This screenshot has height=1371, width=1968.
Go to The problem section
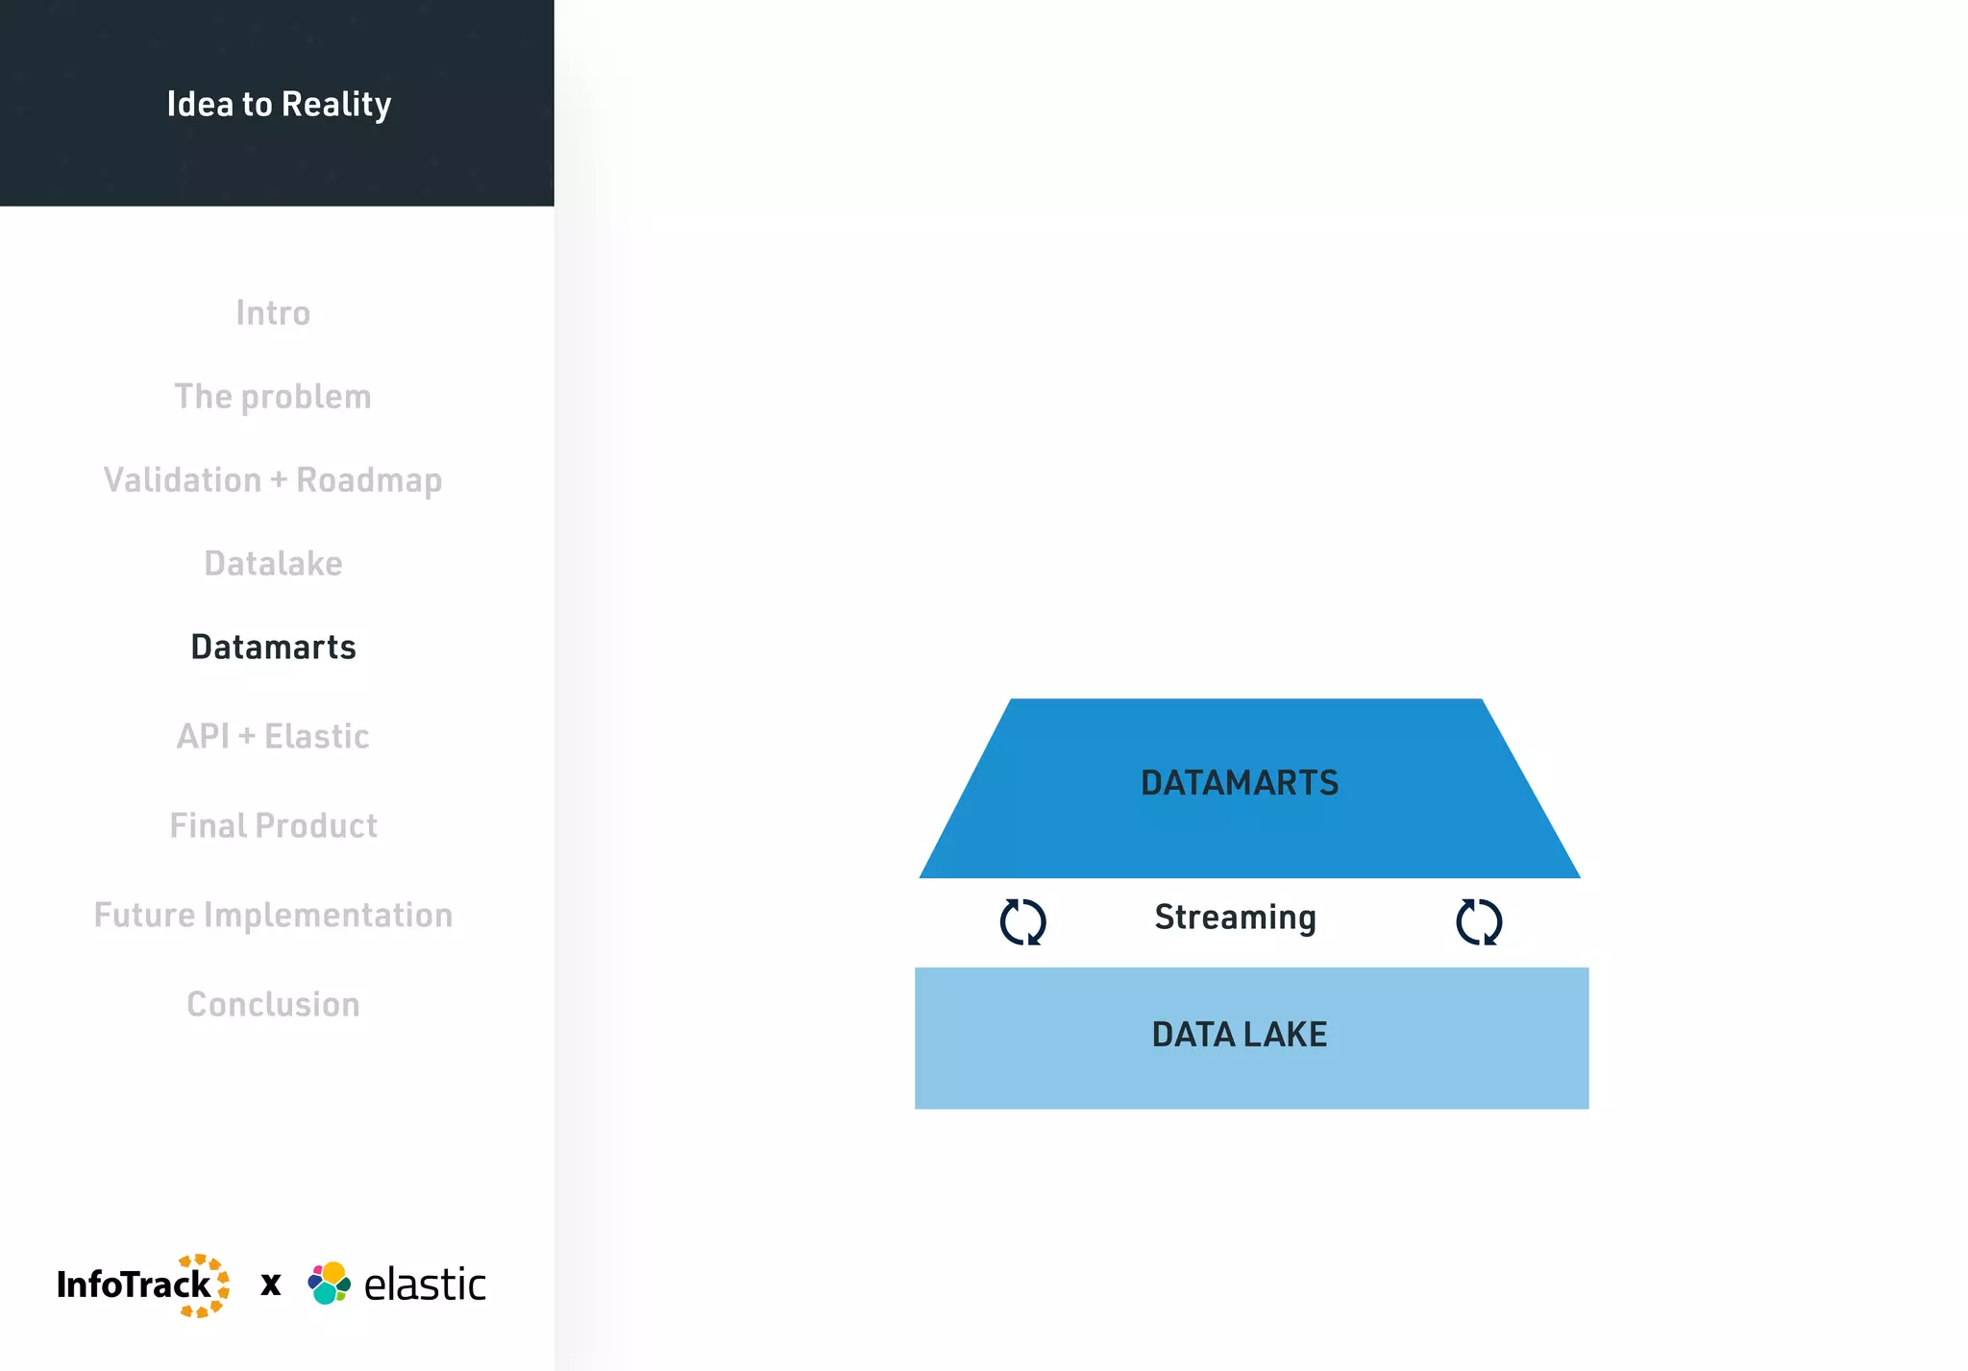[x=273, y=397]
